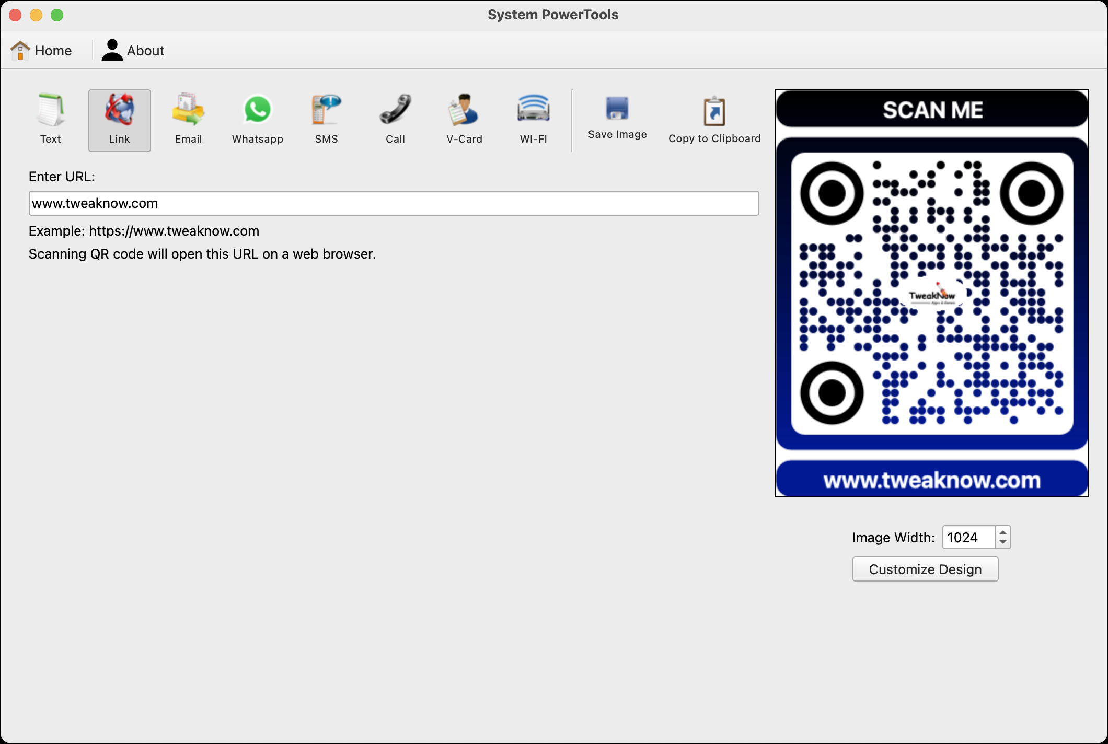Screen dimensions: 1108x744
Task: Select the Text QR code type
Action: coord(51,120)
